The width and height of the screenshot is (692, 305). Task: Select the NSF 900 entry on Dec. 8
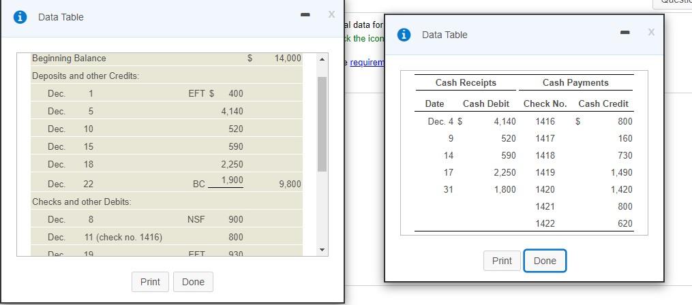(215, 219)
